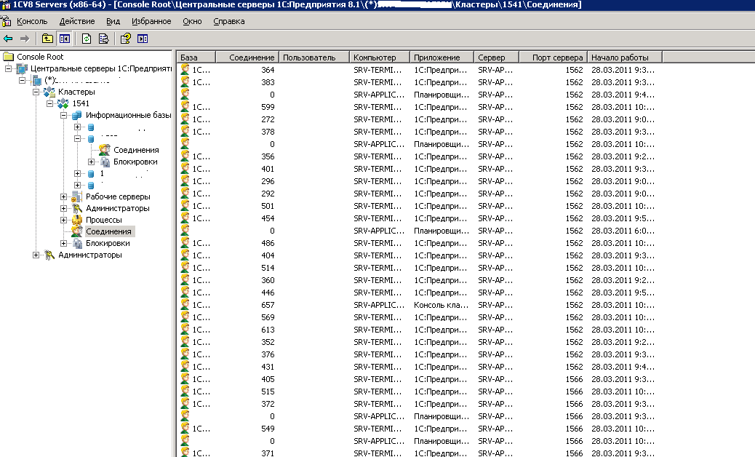Select Соединения under the opened infobase
755x457 pixels.
point(136,150)
